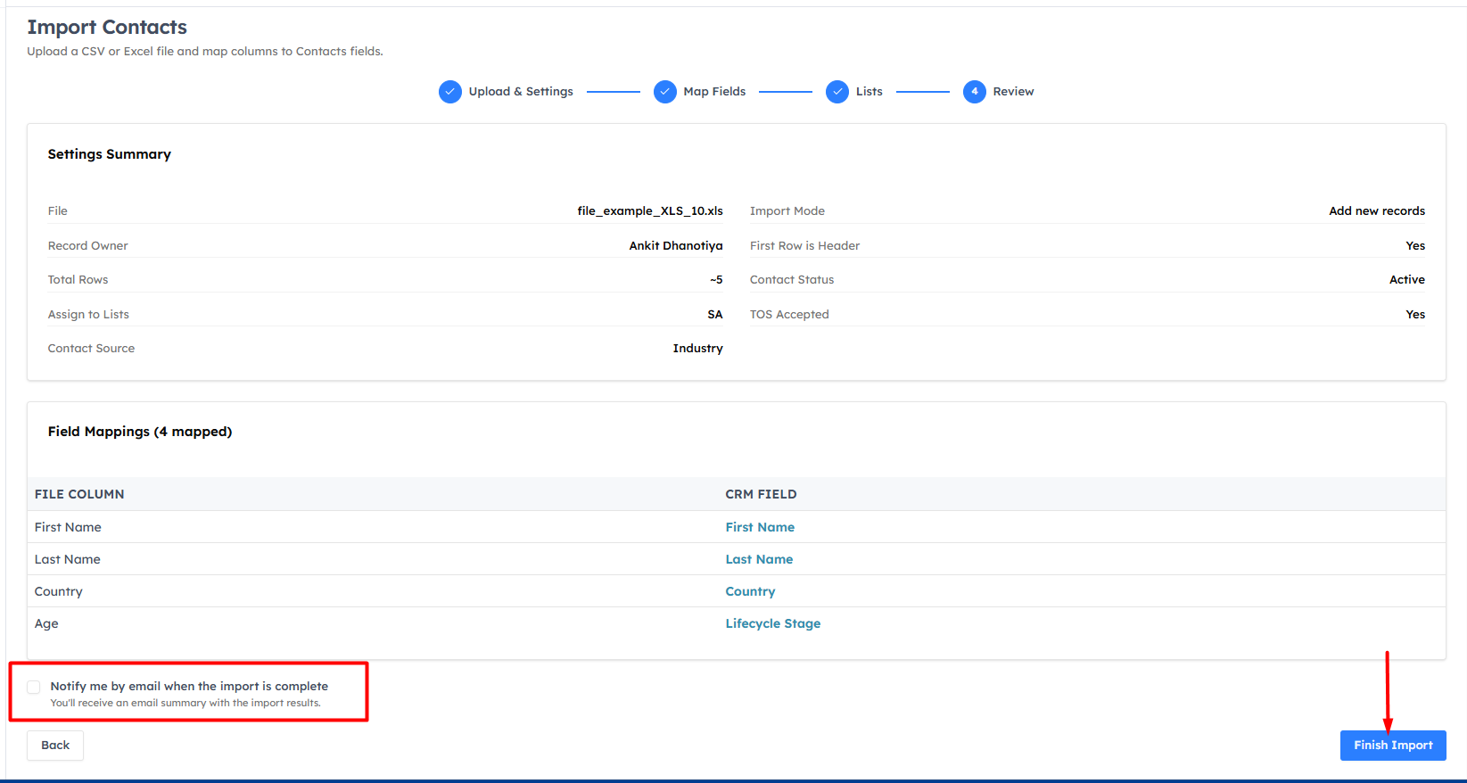Viewport: 1467px width, 783px height.
Task: Click the Back button
Action: coord(55,746)
